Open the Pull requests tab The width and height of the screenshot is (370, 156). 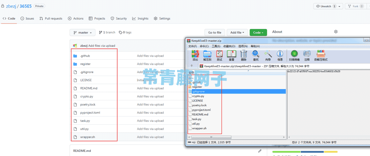point(51,18)
